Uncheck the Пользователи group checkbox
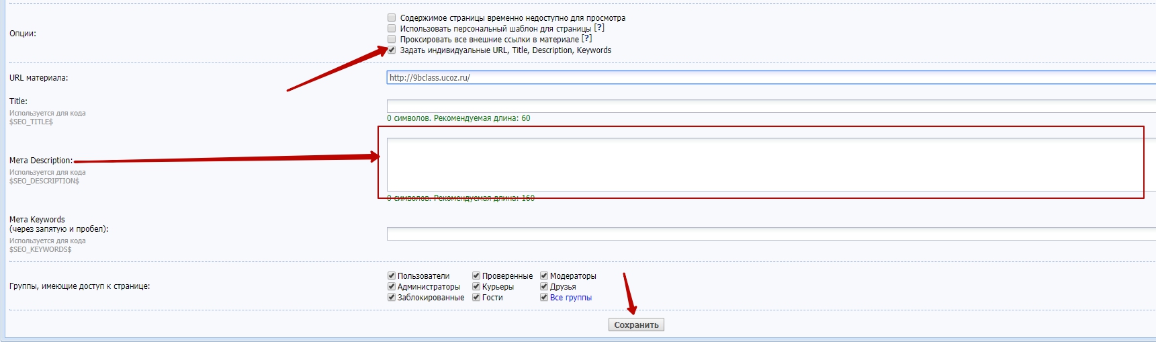Viewport: 1156px width, 342px height. click(392, 275)
